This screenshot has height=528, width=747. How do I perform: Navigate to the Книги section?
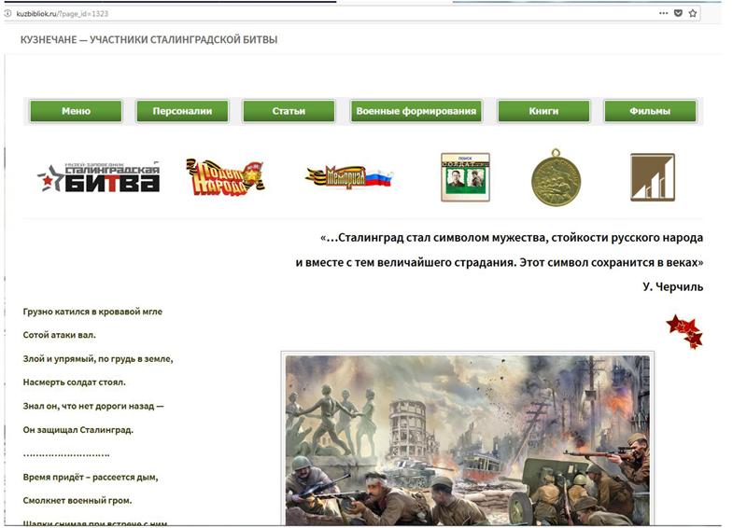point(543,111)
